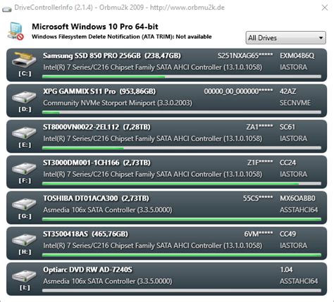
Task: Click the ST3000DM001 usage bar
Action: pyautogui.click(x=182, y=184)
